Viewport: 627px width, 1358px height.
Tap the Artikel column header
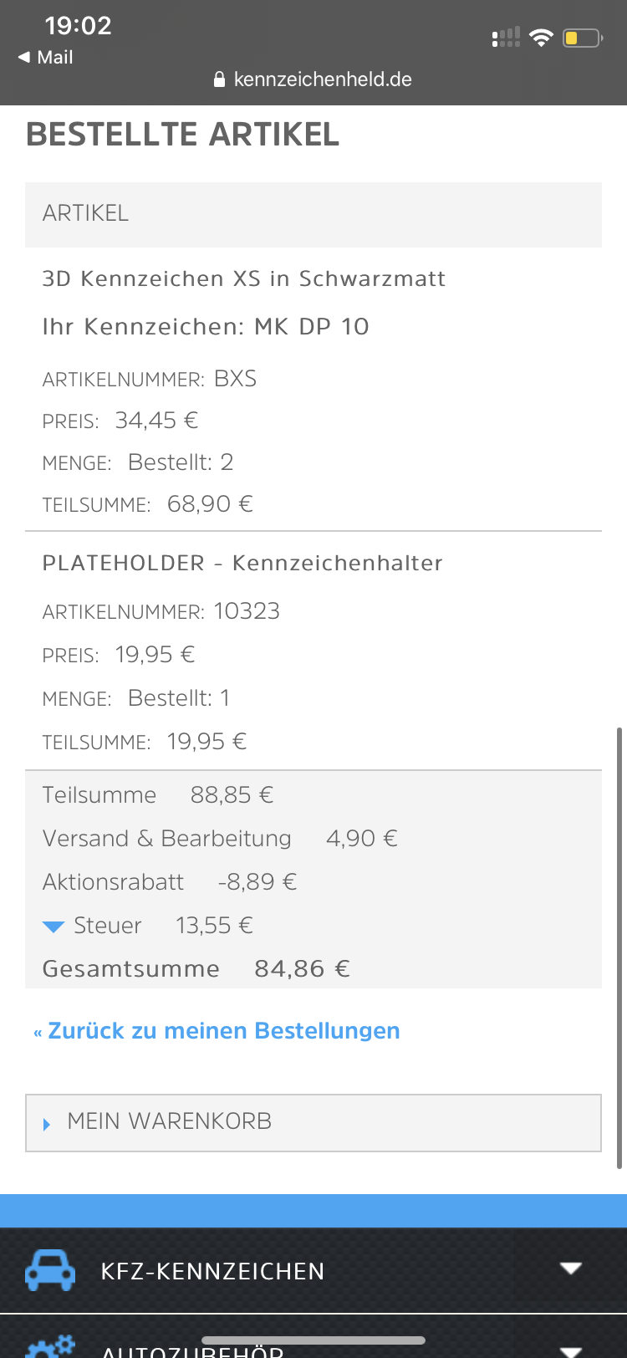85,214
